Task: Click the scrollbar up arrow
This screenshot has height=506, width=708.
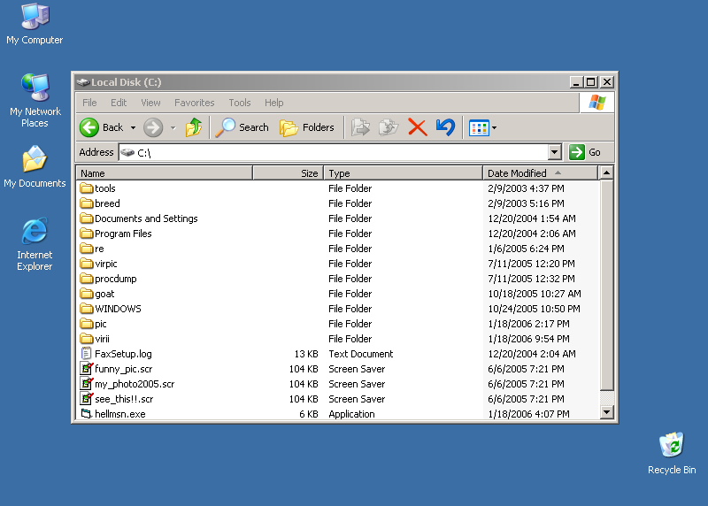Action: click(x=606, y=172)
